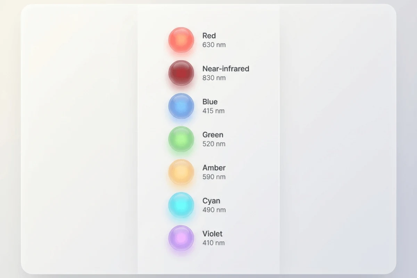Click the "Amber" label text
The width and height of the screenshot is (417, 278).
click(x=214, y=167)
